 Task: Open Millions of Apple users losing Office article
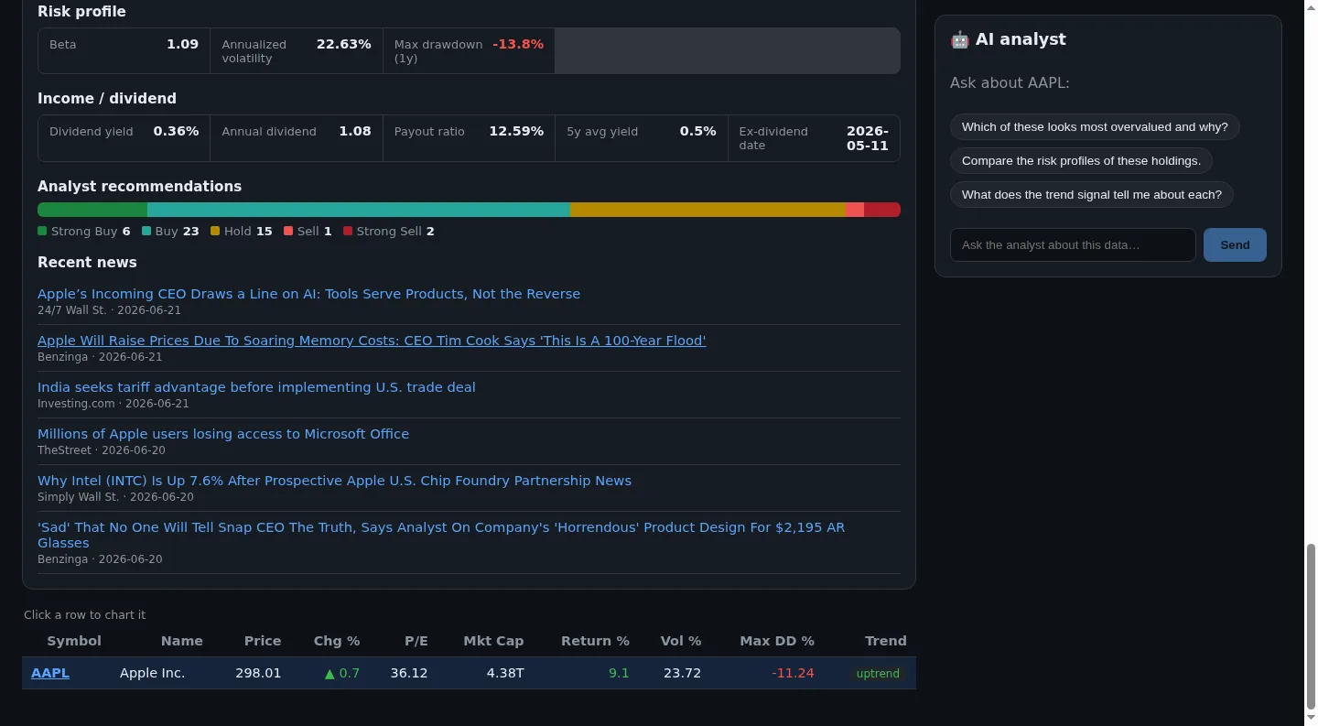223,434
